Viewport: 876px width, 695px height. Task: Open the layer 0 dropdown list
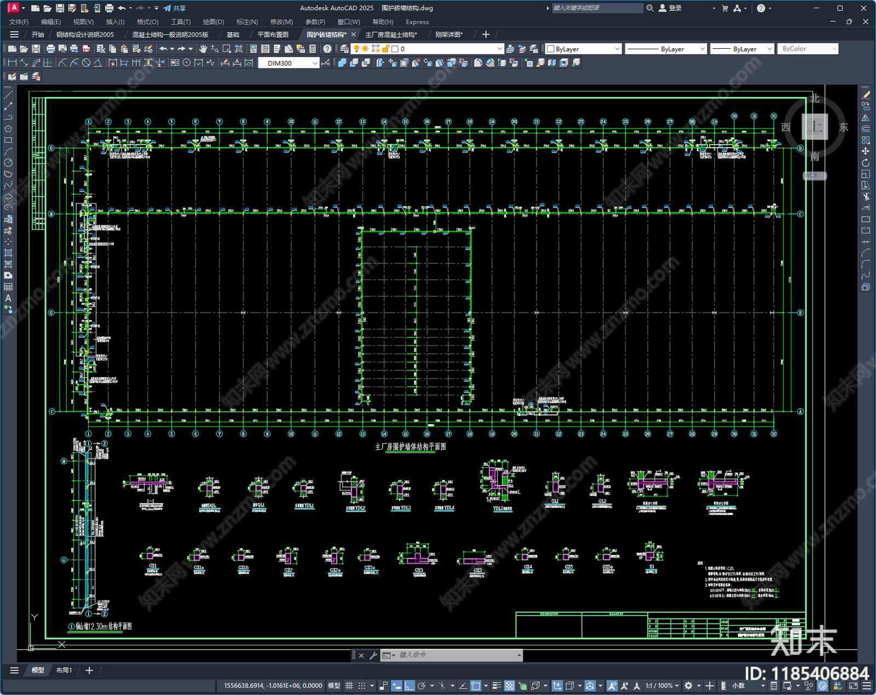499,49
